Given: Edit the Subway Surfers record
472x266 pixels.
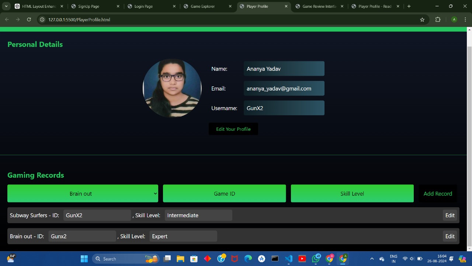Looking at the screenshot, I should click(x=450, y=215).
